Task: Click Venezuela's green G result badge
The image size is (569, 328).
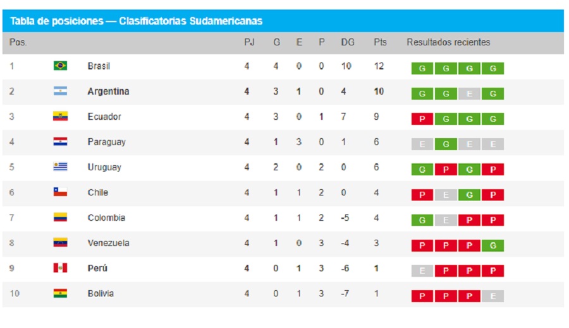Action: pyautogui.click(x=493, y=245)
